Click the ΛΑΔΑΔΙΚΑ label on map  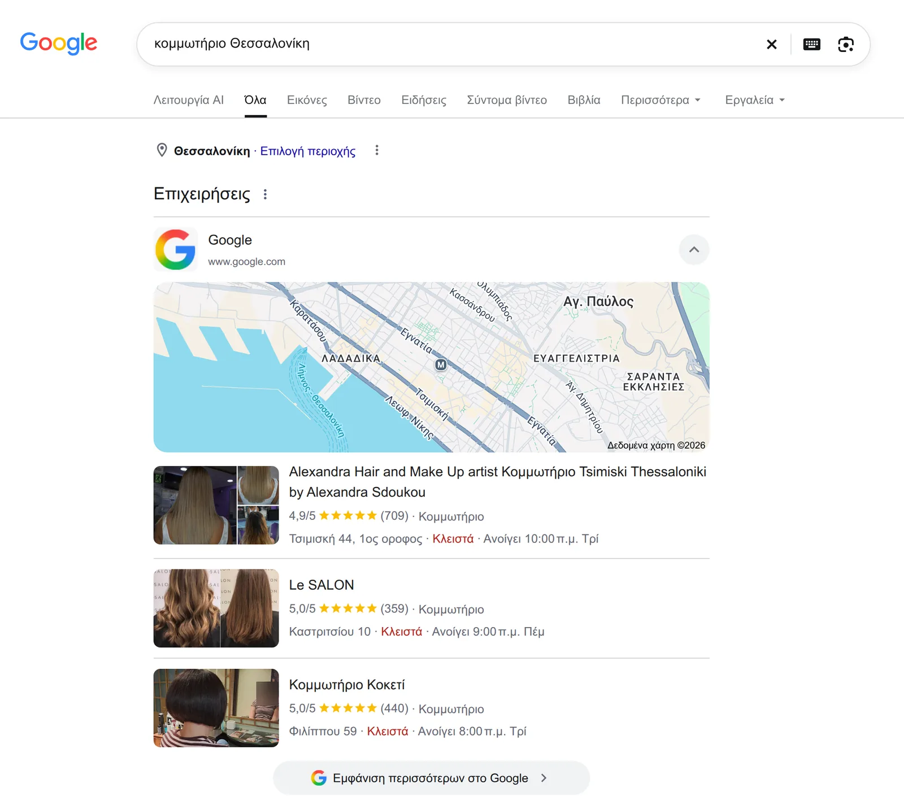(351, 358)
